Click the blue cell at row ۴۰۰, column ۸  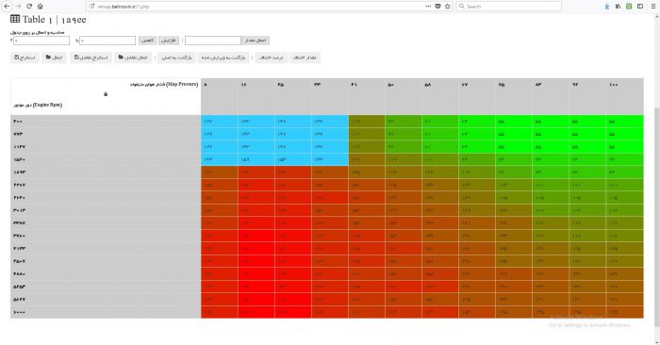220,122
